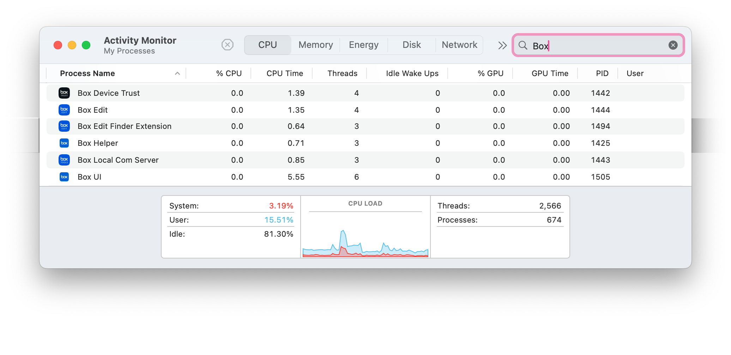Click inside the Box search field
The width and height of the screenshot is (731, 355).
point(600,45)
